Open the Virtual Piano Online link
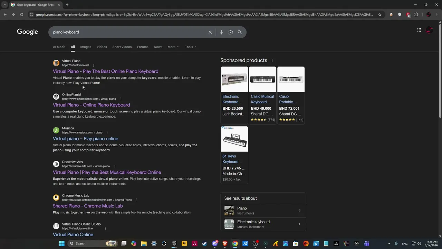This screenshot has height=249, width=442. pos(73,234)
